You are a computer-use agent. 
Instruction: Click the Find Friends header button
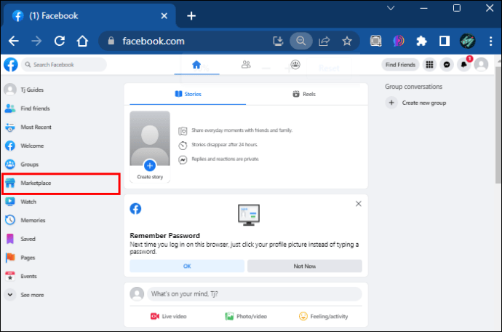point(400,65)
